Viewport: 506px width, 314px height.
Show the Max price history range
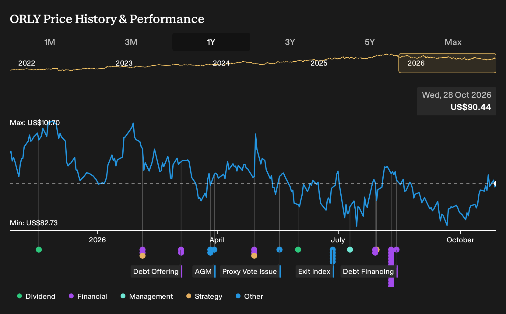tap(453, 42)
